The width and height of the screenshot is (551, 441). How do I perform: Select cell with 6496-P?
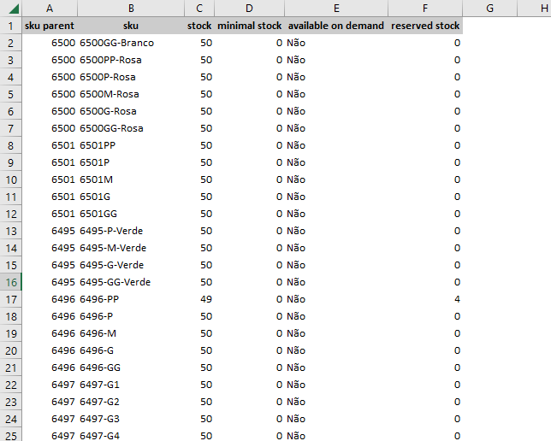pyautogui.click(x=131, y=316)
